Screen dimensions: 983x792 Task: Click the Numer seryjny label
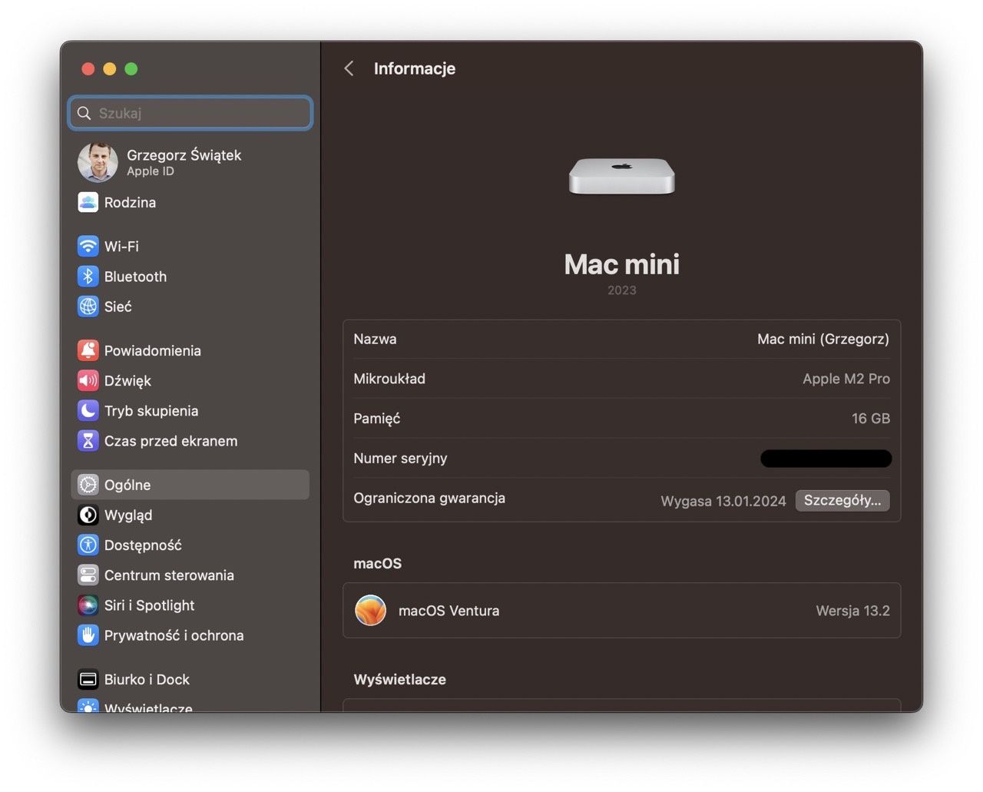(400, 459)
